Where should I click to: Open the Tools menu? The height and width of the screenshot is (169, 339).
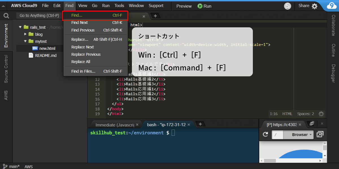[119, 6]
